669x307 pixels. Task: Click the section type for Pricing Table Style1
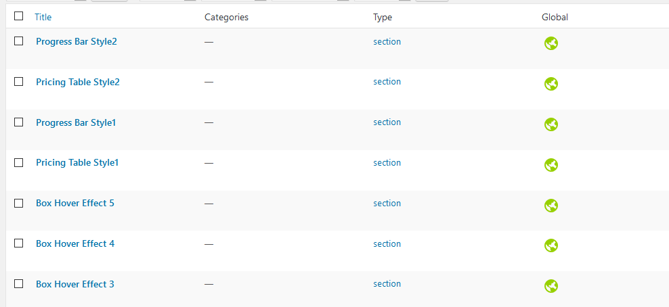pyautogui.click(x=387, y=163)
